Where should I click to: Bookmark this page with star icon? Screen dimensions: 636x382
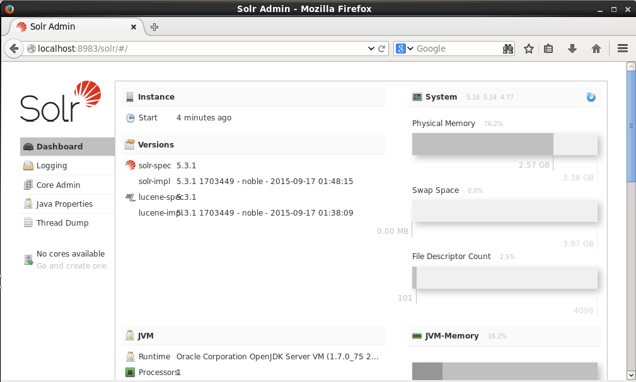(528, 49)
